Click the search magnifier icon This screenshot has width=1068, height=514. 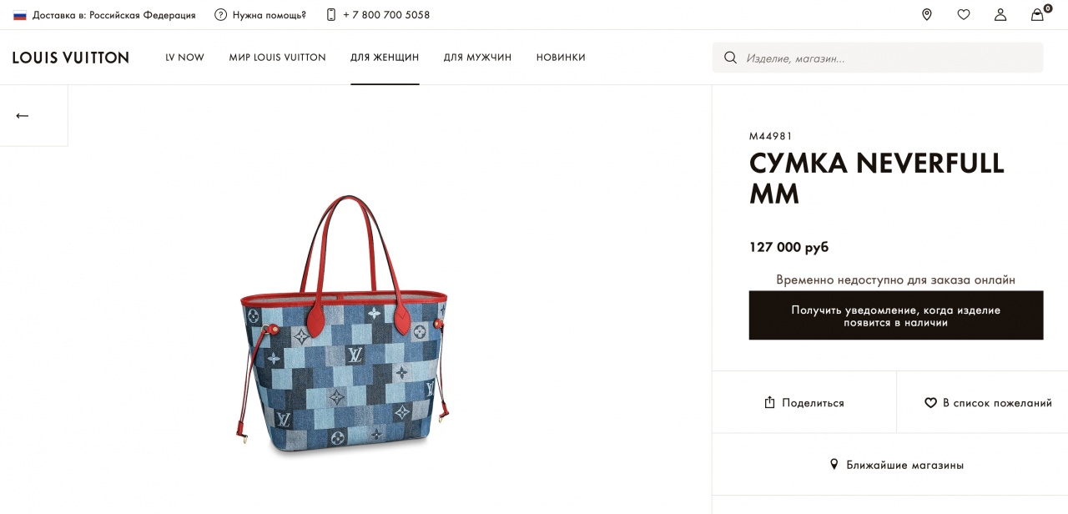click(x=730, y=58)
